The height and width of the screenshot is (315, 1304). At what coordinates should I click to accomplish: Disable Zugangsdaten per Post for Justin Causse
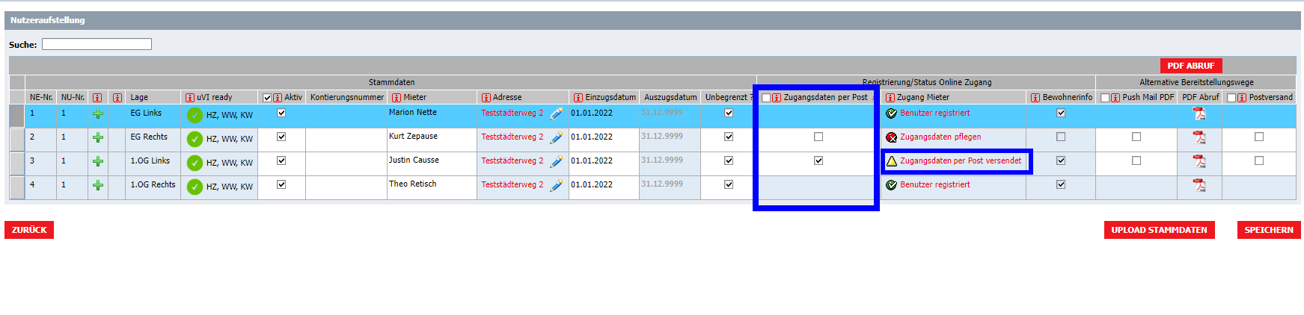click(x=818, y=160)
